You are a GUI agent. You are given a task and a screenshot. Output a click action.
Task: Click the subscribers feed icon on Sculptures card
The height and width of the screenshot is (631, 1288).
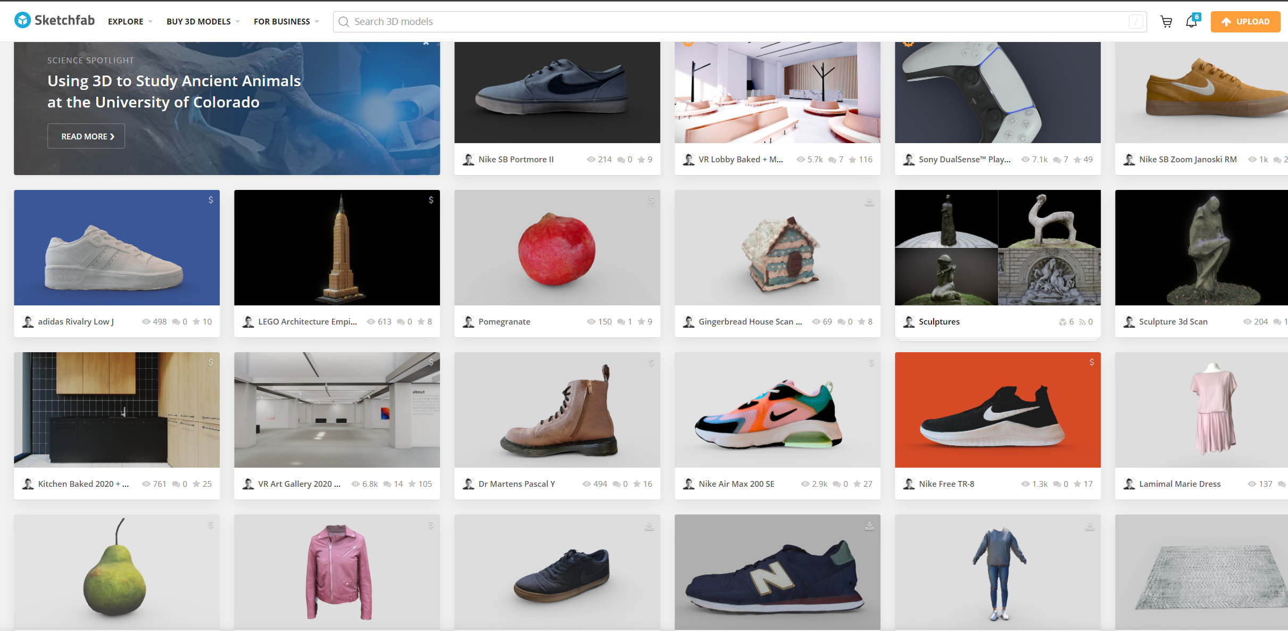[1082, 322]
